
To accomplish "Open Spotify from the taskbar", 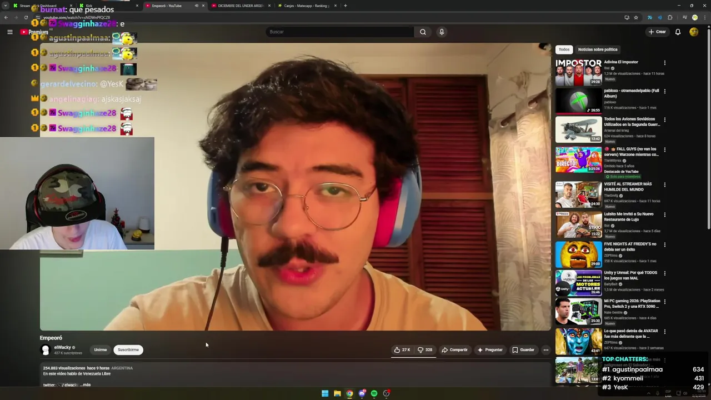I will (x=374, y=393).
